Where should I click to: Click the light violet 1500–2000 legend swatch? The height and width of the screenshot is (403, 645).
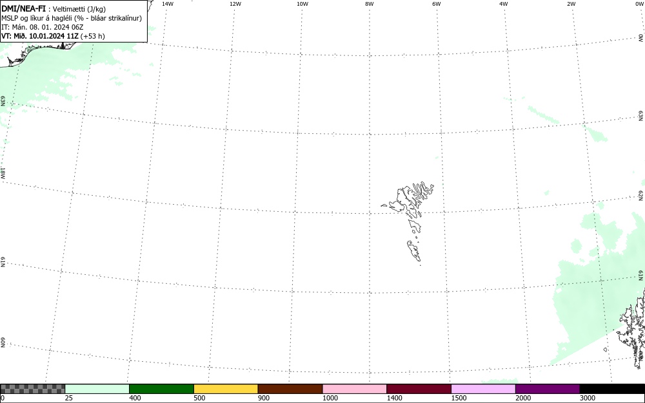pos(483,389)
